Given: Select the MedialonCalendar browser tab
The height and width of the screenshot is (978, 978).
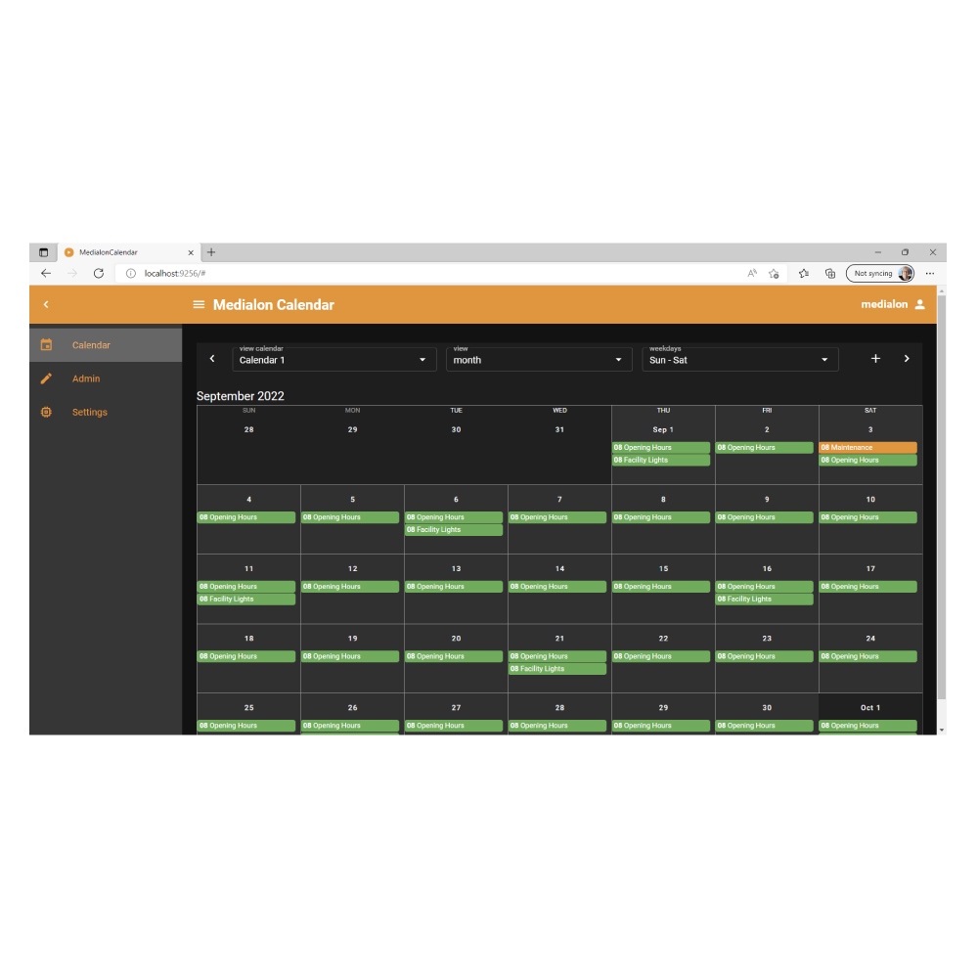Looking at the screenshot, I should tap(129, 252).
